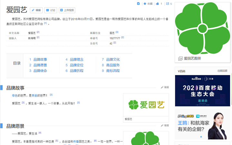Open citation [5] after 一种态度
The height and width of the screenshot is (145, 232).
click(x=57, y=141)
